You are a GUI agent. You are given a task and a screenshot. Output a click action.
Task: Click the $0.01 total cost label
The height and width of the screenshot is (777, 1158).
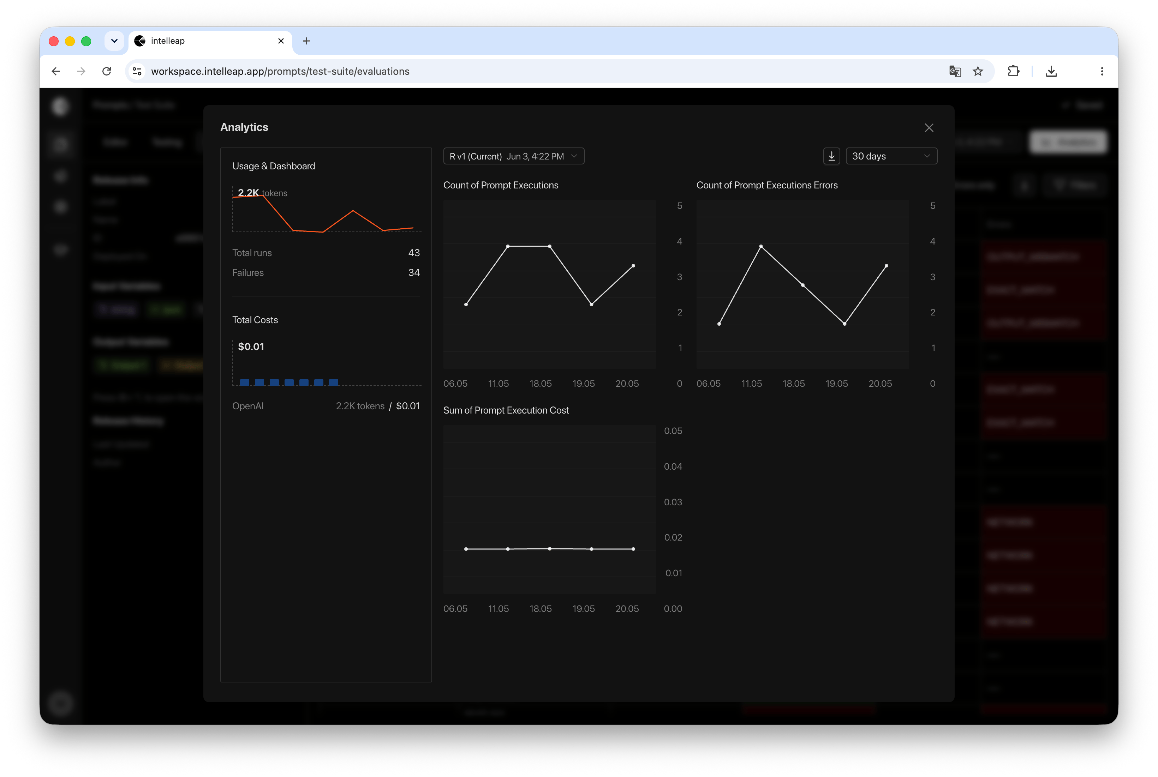251,347
